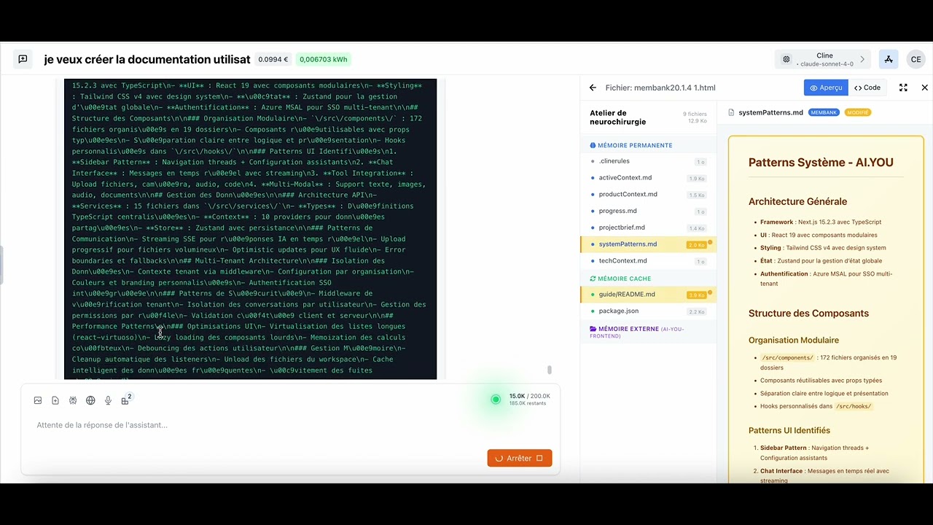
Task: Open progress.md in the file list
Action: pyautogui.click(x=648, y=211)
